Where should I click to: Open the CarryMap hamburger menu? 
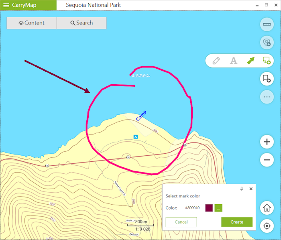click(x=6, y=5)
